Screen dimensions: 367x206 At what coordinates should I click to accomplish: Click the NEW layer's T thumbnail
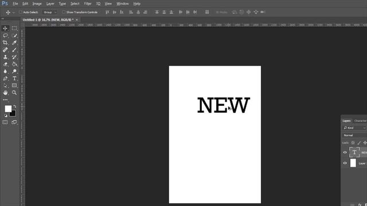click(354, 152)
